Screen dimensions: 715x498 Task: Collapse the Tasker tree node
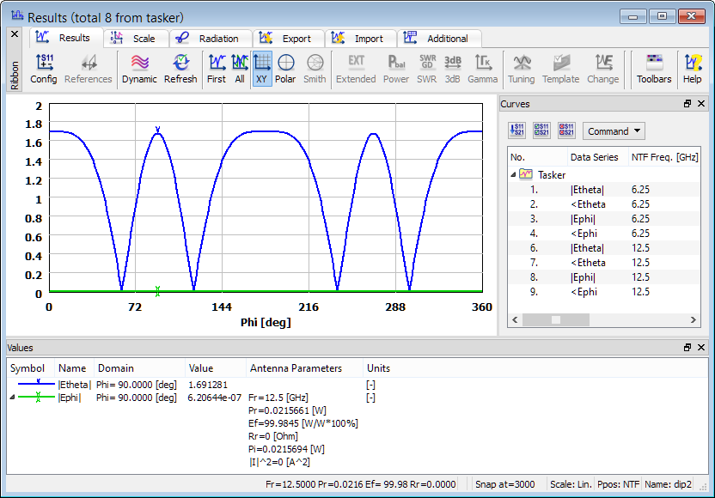pyautogui.click(x=514, y=174)
